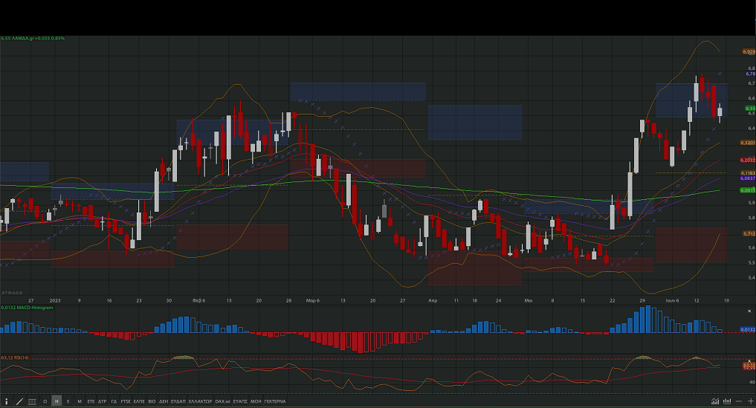Viewport: 756px width, 408px height.
Task: Load the ΕΥΔΑΠ symbol
Action: [x=178, y=401]
